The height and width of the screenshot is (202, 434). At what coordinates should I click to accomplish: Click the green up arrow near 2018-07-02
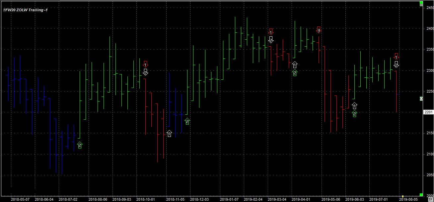[80, 145]
